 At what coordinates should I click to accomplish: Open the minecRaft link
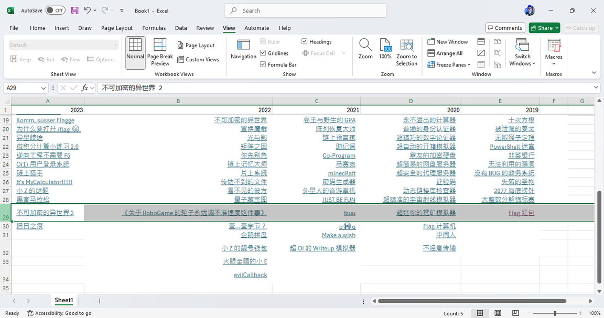[x=342, y=173]
